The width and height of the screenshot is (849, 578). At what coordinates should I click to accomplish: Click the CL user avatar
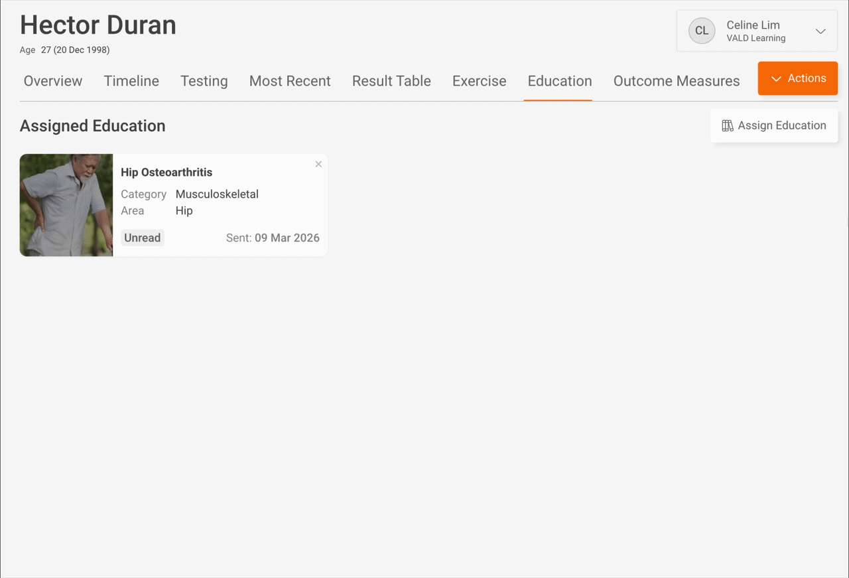tap(702, 31)
